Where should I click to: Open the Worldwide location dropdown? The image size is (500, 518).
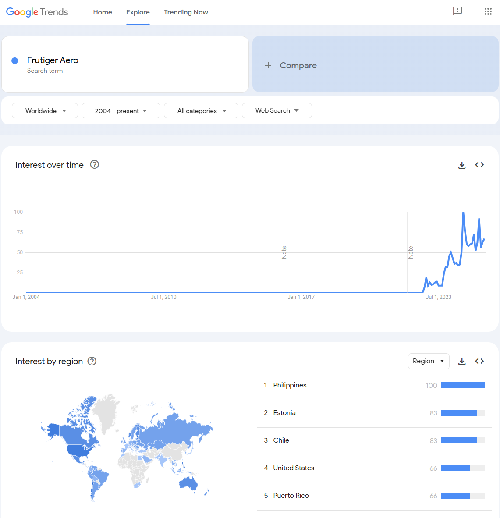(45, 111)
